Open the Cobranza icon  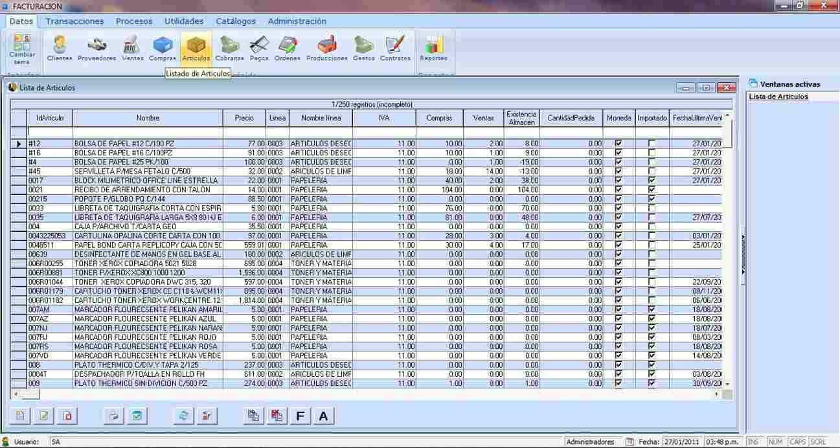229,49
